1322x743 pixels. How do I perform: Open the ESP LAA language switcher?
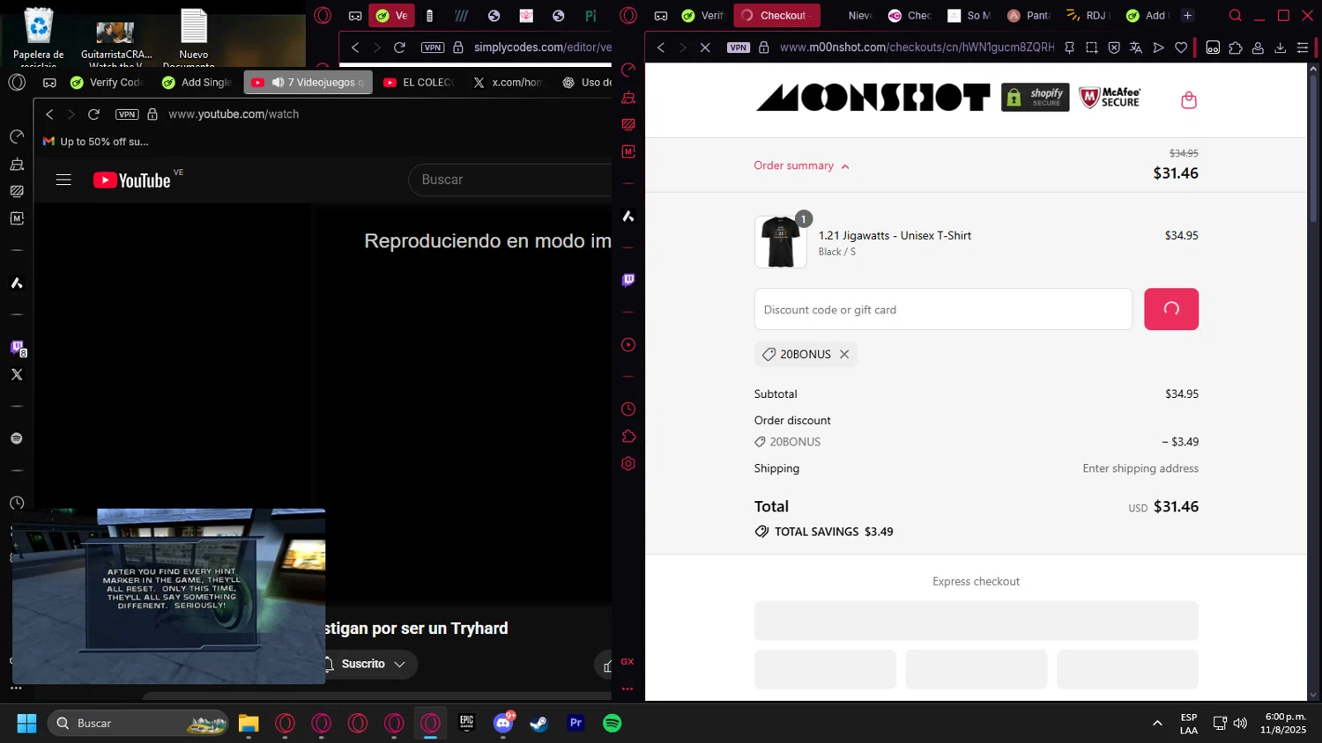(x=1189, y=723)
